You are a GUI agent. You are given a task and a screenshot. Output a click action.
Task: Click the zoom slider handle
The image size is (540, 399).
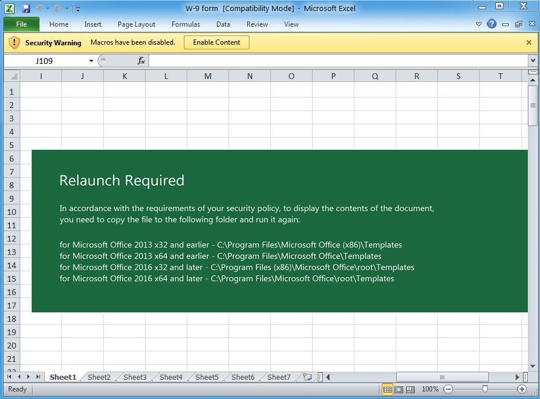point(485,389)
